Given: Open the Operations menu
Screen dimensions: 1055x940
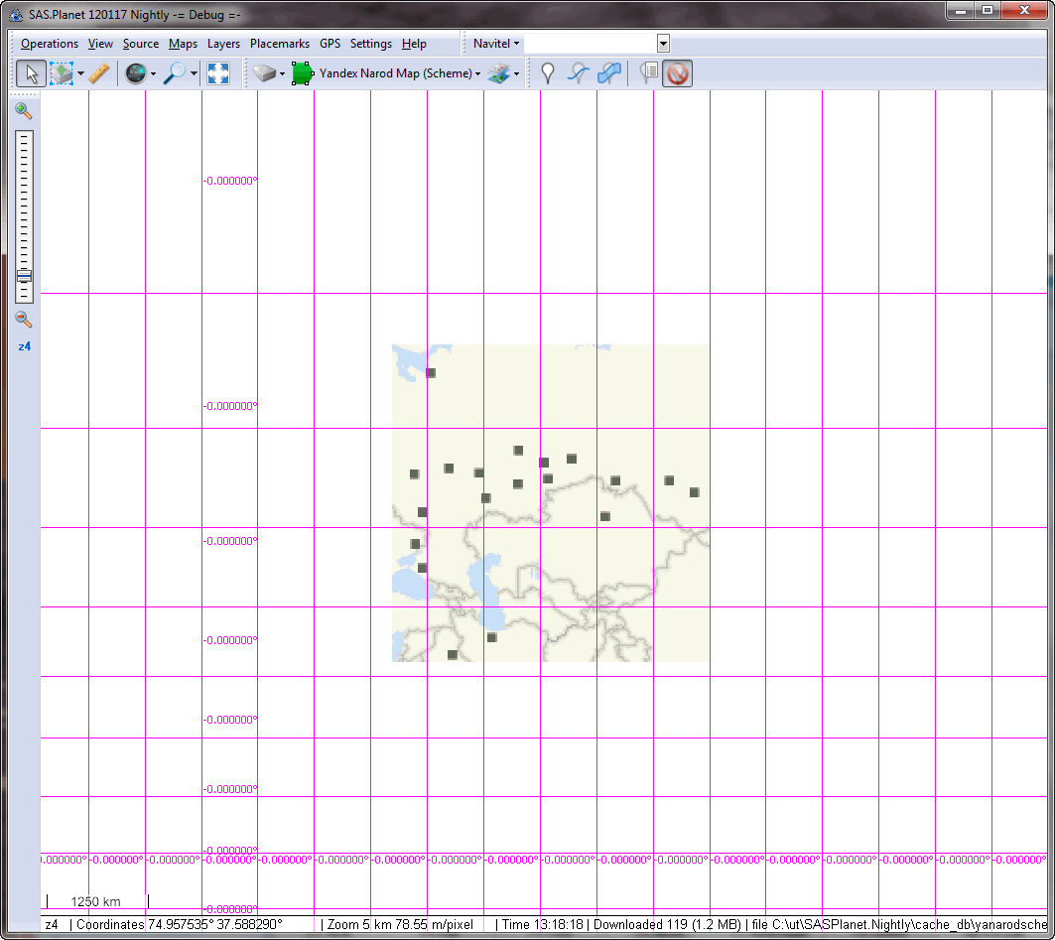Looking at the screenshot, I should click(x=50, y=44).
